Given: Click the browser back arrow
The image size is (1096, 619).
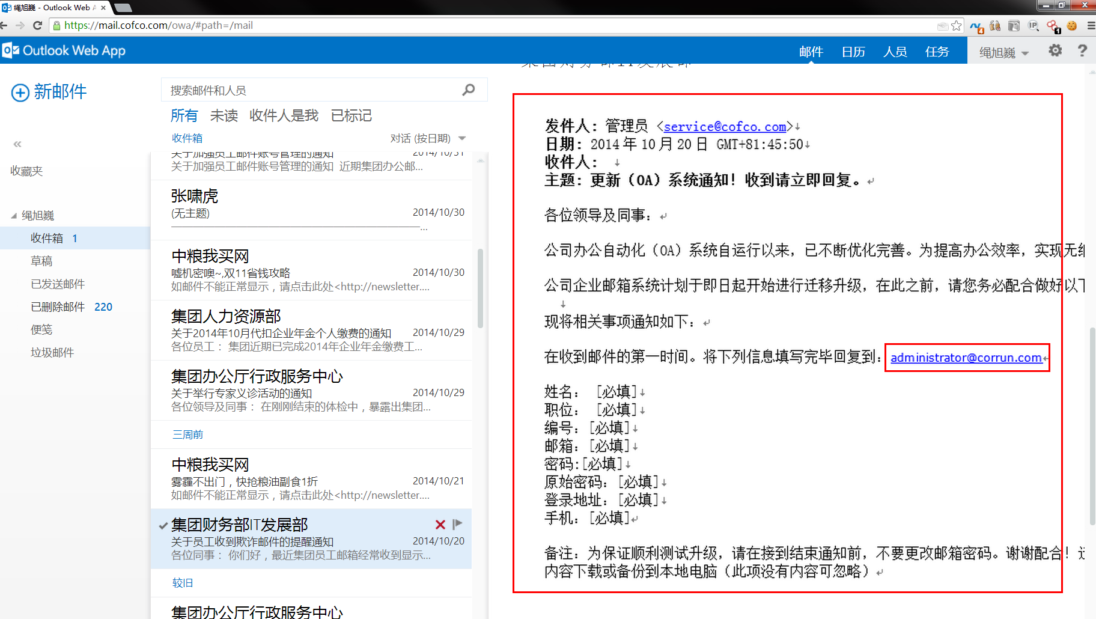Looking at the screenshot, I should [4, 25].
